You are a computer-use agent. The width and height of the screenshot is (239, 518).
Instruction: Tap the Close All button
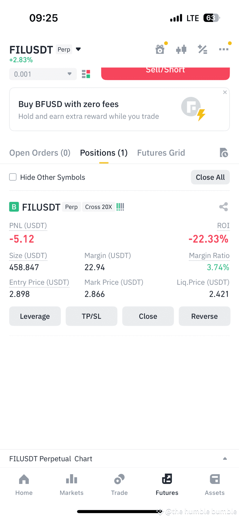tap(210, 177)
